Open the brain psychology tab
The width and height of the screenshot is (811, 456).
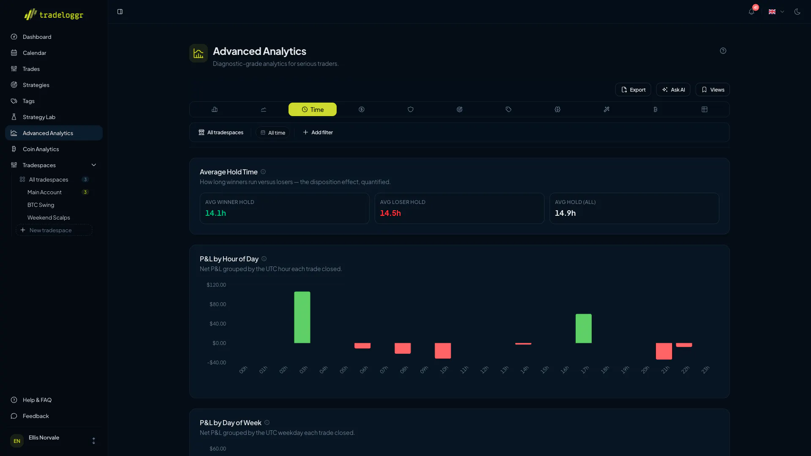coord(558,109)
